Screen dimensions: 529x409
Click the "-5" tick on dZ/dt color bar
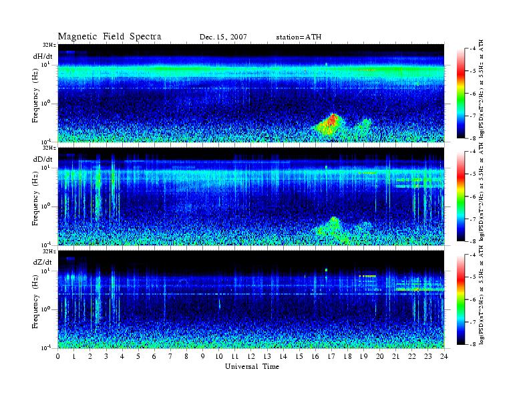(x=473, y=277)
